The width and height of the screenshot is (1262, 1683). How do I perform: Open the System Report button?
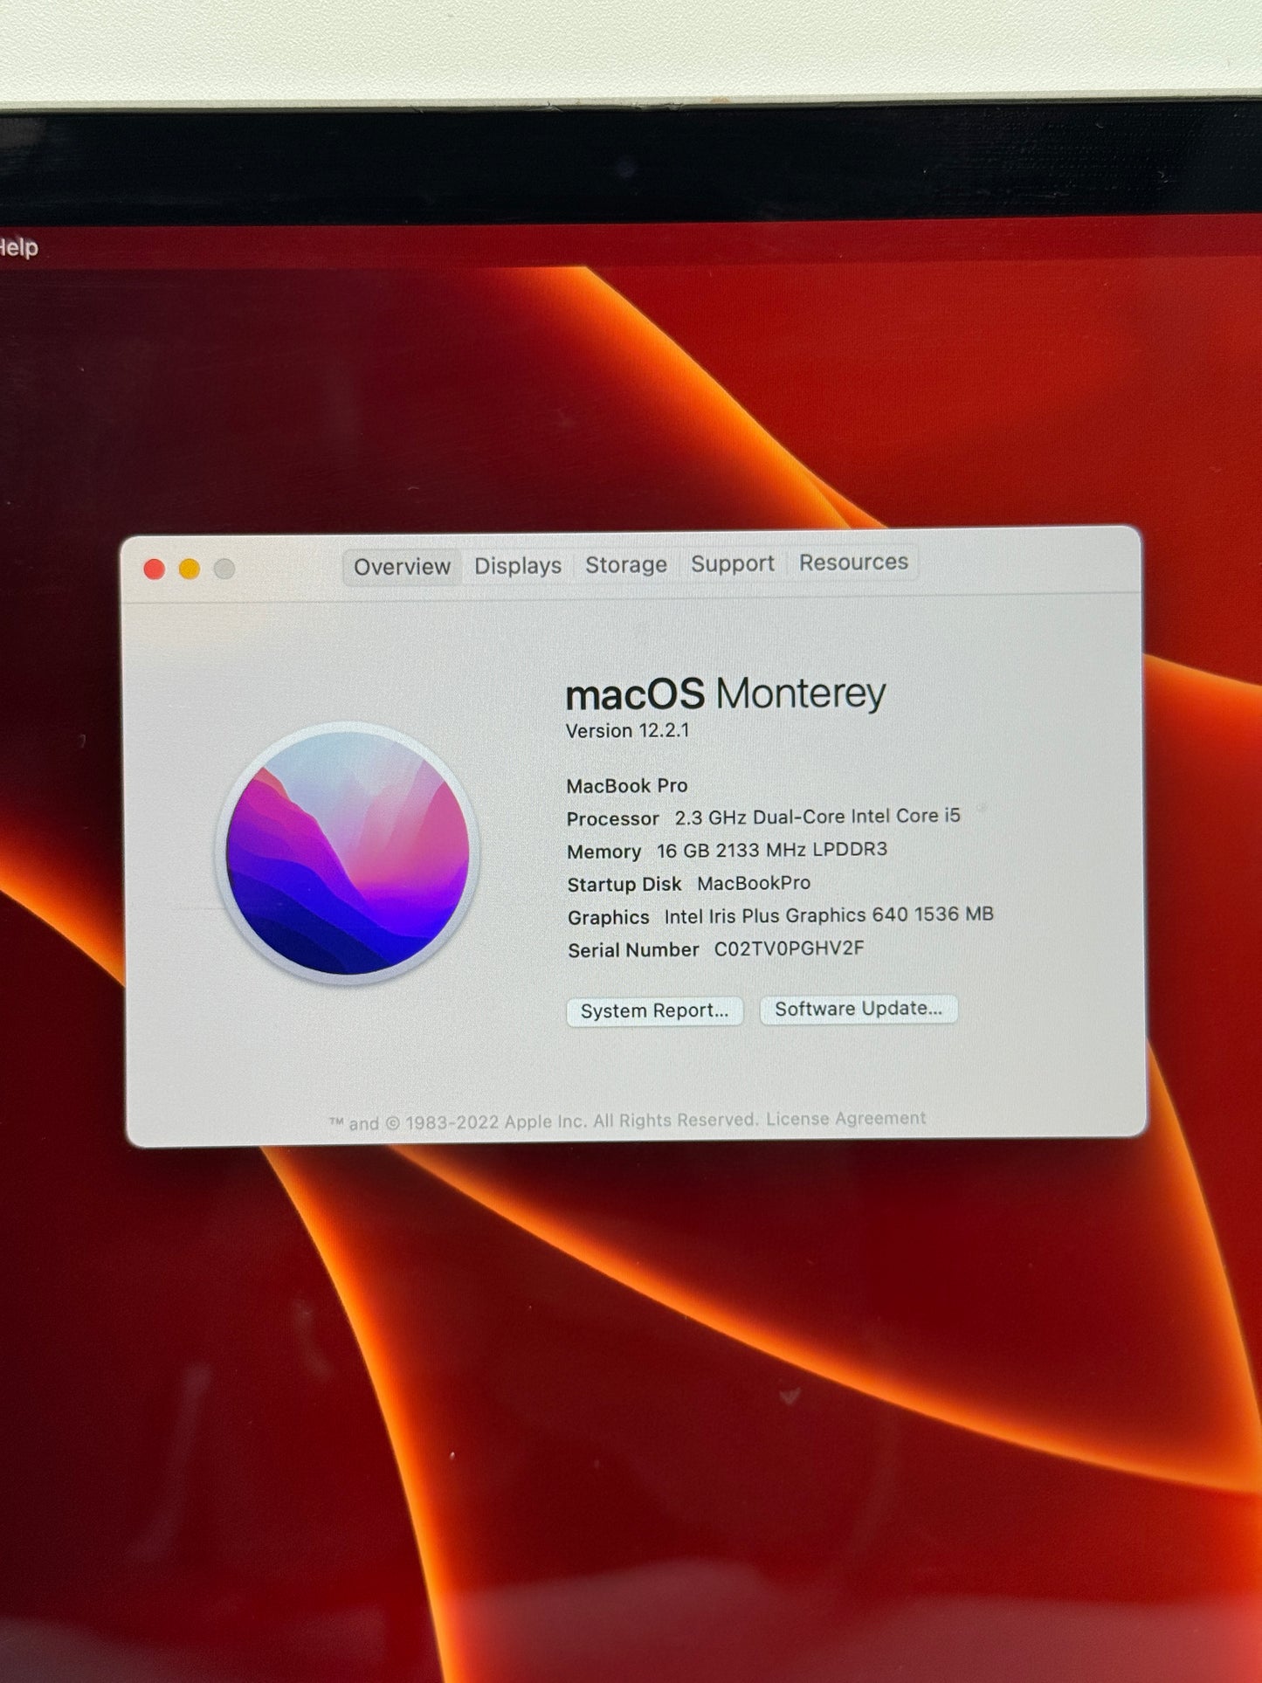click(x=655, y=1010)
